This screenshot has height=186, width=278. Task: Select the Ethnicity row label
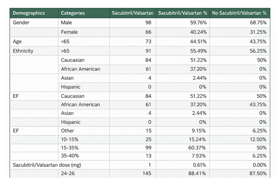tap(23, 51)
